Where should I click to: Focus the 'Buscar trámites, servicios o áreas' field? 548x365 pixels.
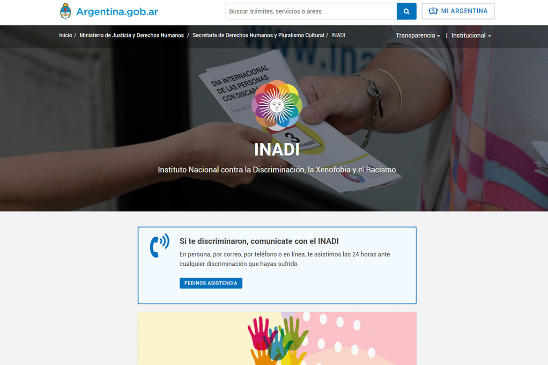(x=311, y=11)
